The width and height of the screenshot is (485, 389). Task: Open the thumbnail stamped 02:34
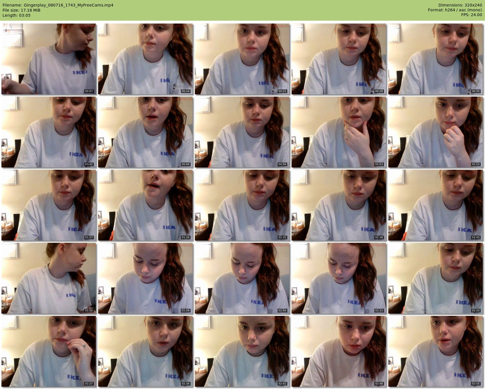point(145,351)
